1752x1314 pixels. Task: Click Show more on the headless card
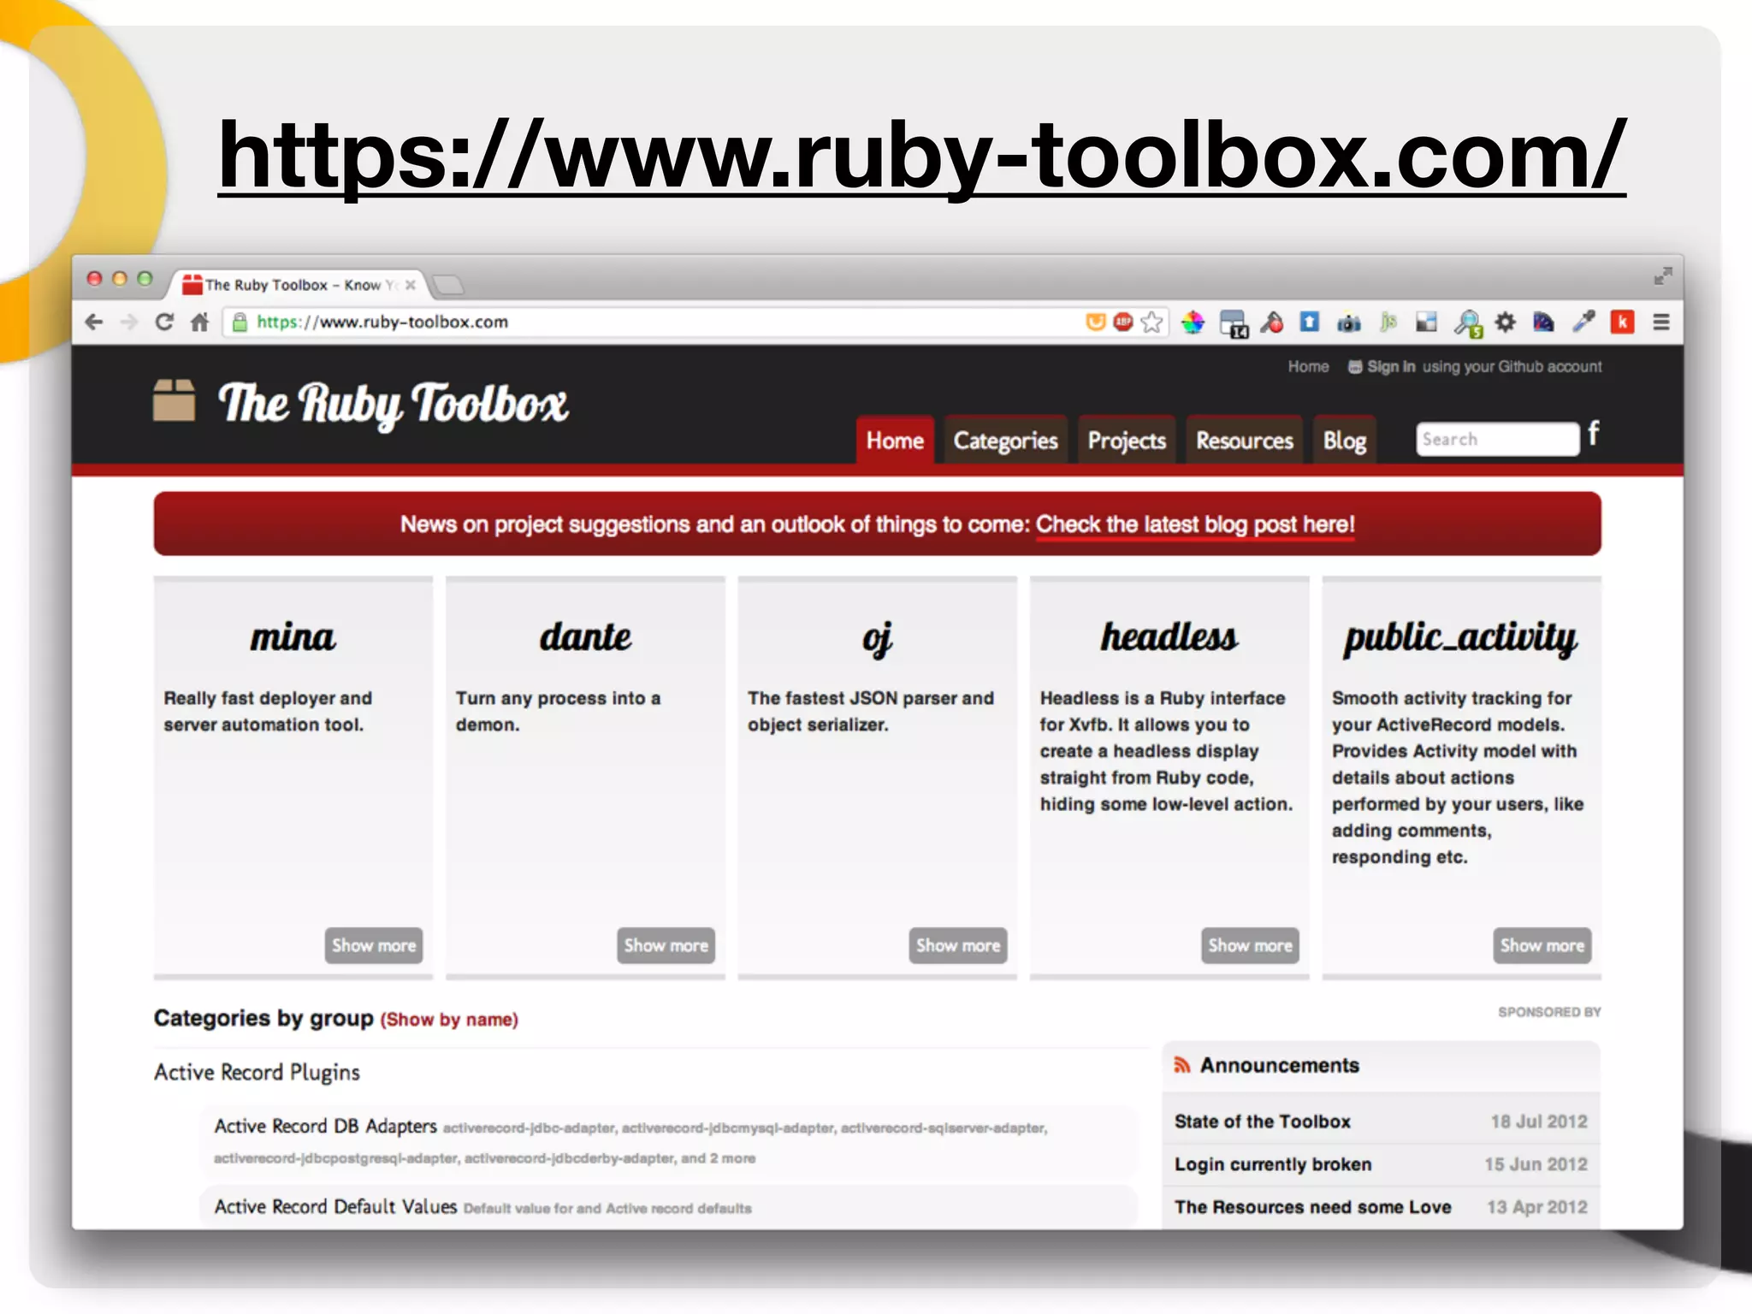[1250, 945]
